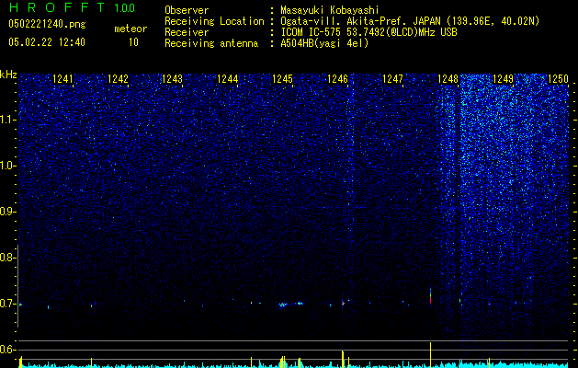578x368 pixels.
Task: Click the Receiving Location label
Action: click(214, 21)
